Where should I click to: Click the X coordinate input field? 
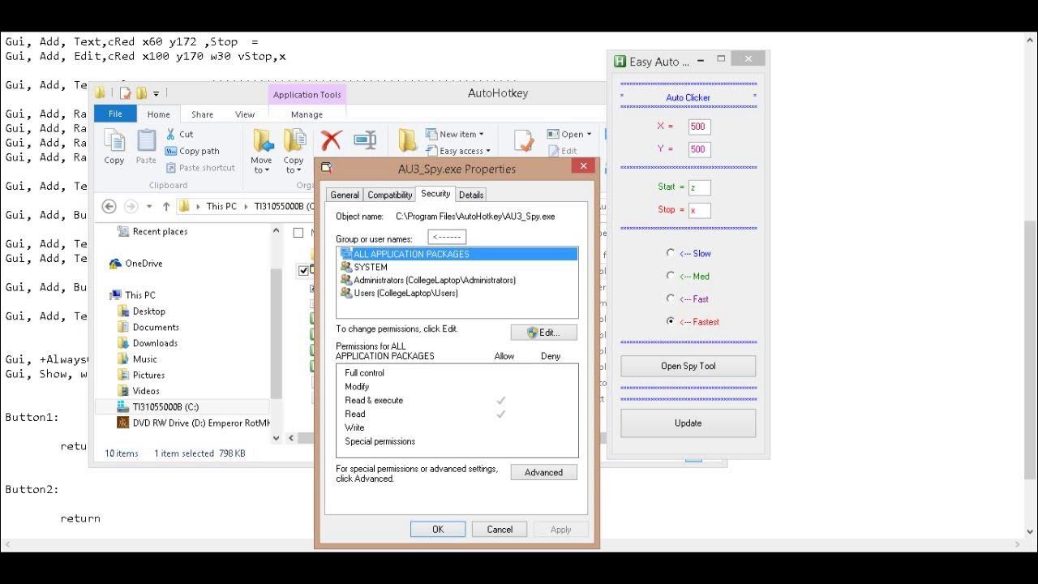pos(699,127)
